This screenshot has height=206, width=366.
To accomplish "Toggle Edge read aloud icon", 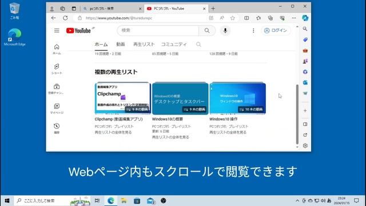I will 222,18.
